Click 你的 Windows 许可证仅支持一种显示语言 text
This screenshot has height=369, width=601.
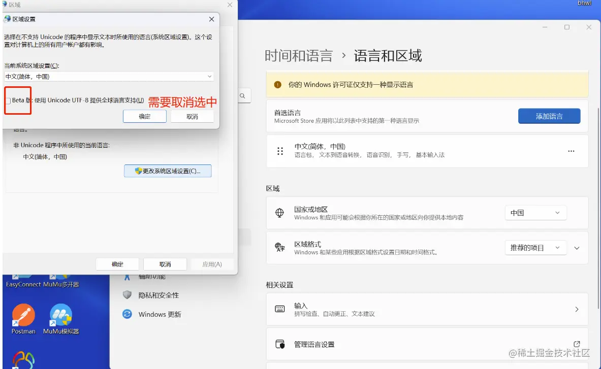(x=351, y=85)
